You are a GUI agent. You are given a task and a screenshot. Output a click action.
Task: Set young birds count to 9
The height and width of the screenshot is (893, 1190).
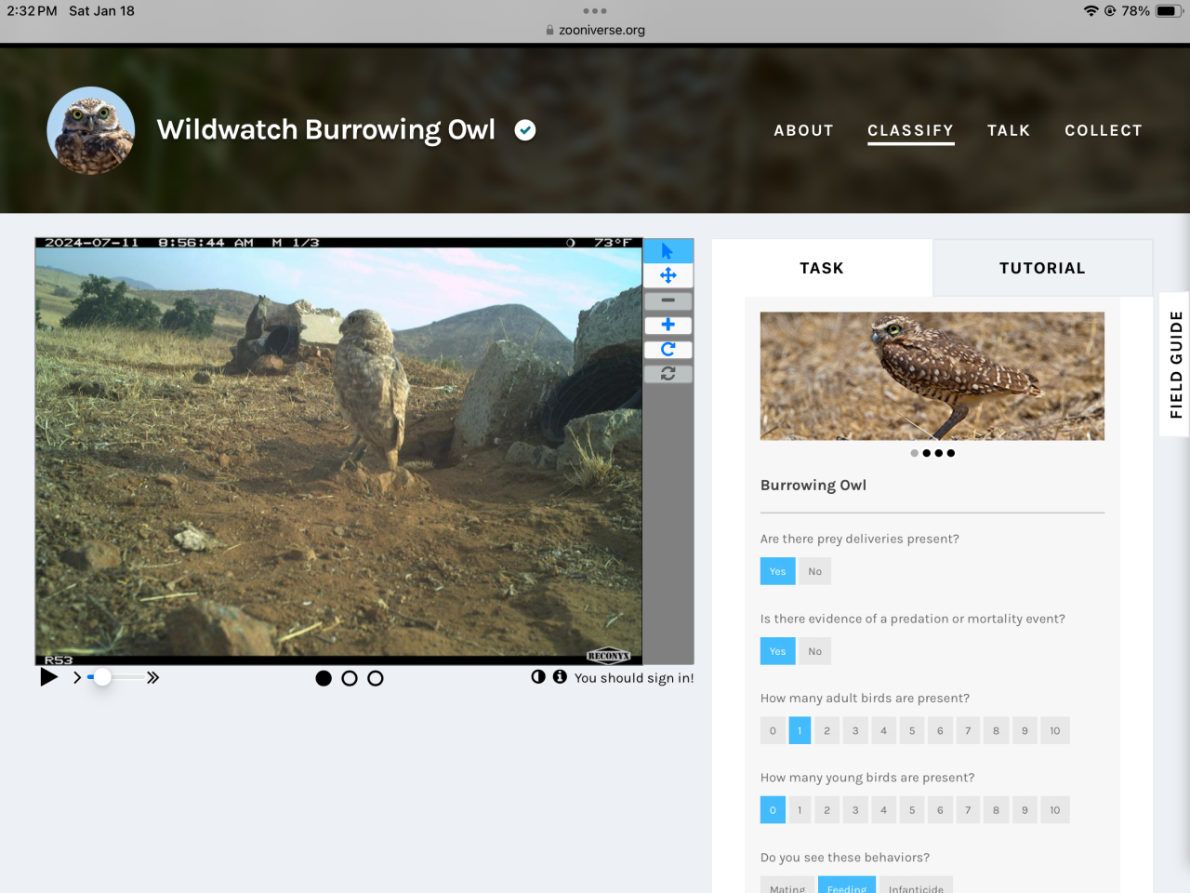1025,810
